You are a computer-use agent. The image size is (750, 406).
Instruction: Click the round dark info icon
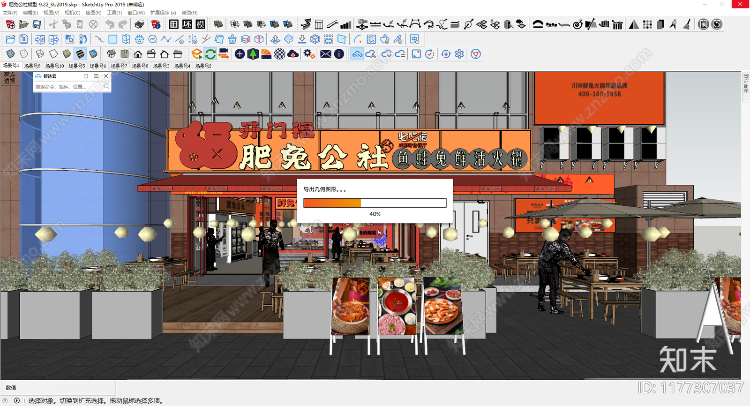pos(339,54)
